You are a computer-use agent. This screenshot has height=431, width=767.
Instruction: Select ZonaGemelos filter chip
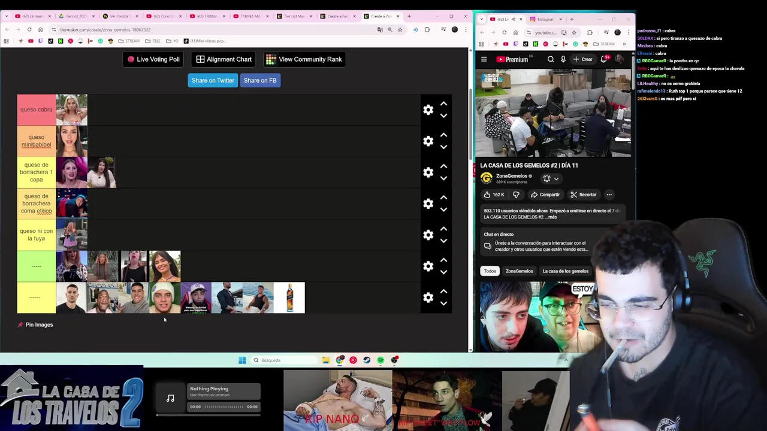[x=519, y=271]
